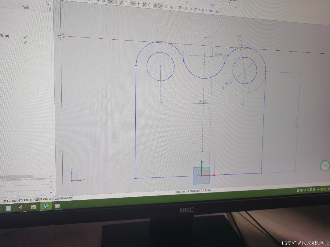
Task: Click the red X axis arrow at origin
Action: click(209, 175)
